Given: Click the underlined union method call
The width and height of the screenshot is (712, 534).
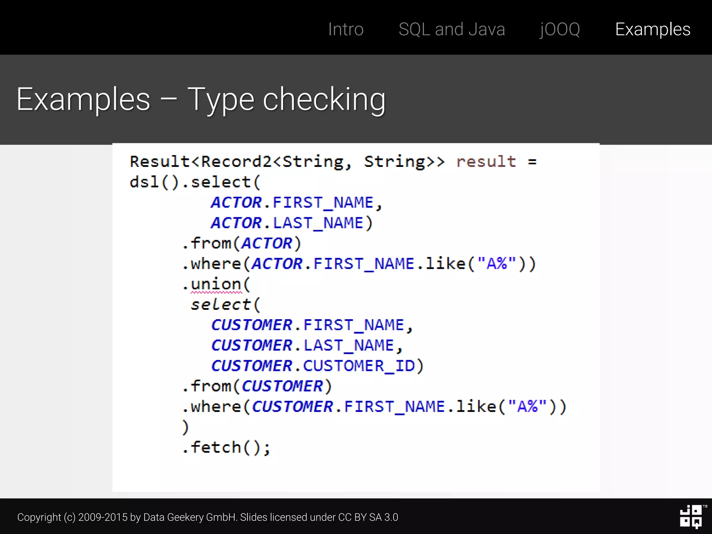Looking at the screenshot, I should tap(216, 284).
